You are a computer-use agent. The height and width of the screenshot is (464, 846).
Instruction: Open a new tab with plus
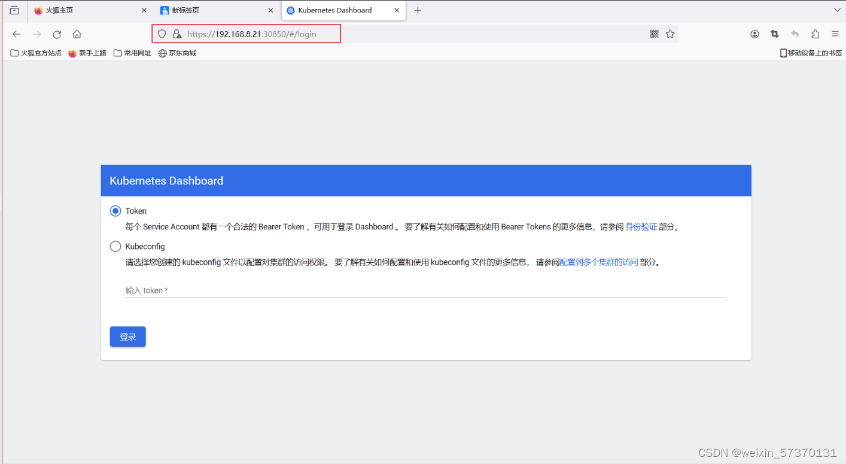418,10
